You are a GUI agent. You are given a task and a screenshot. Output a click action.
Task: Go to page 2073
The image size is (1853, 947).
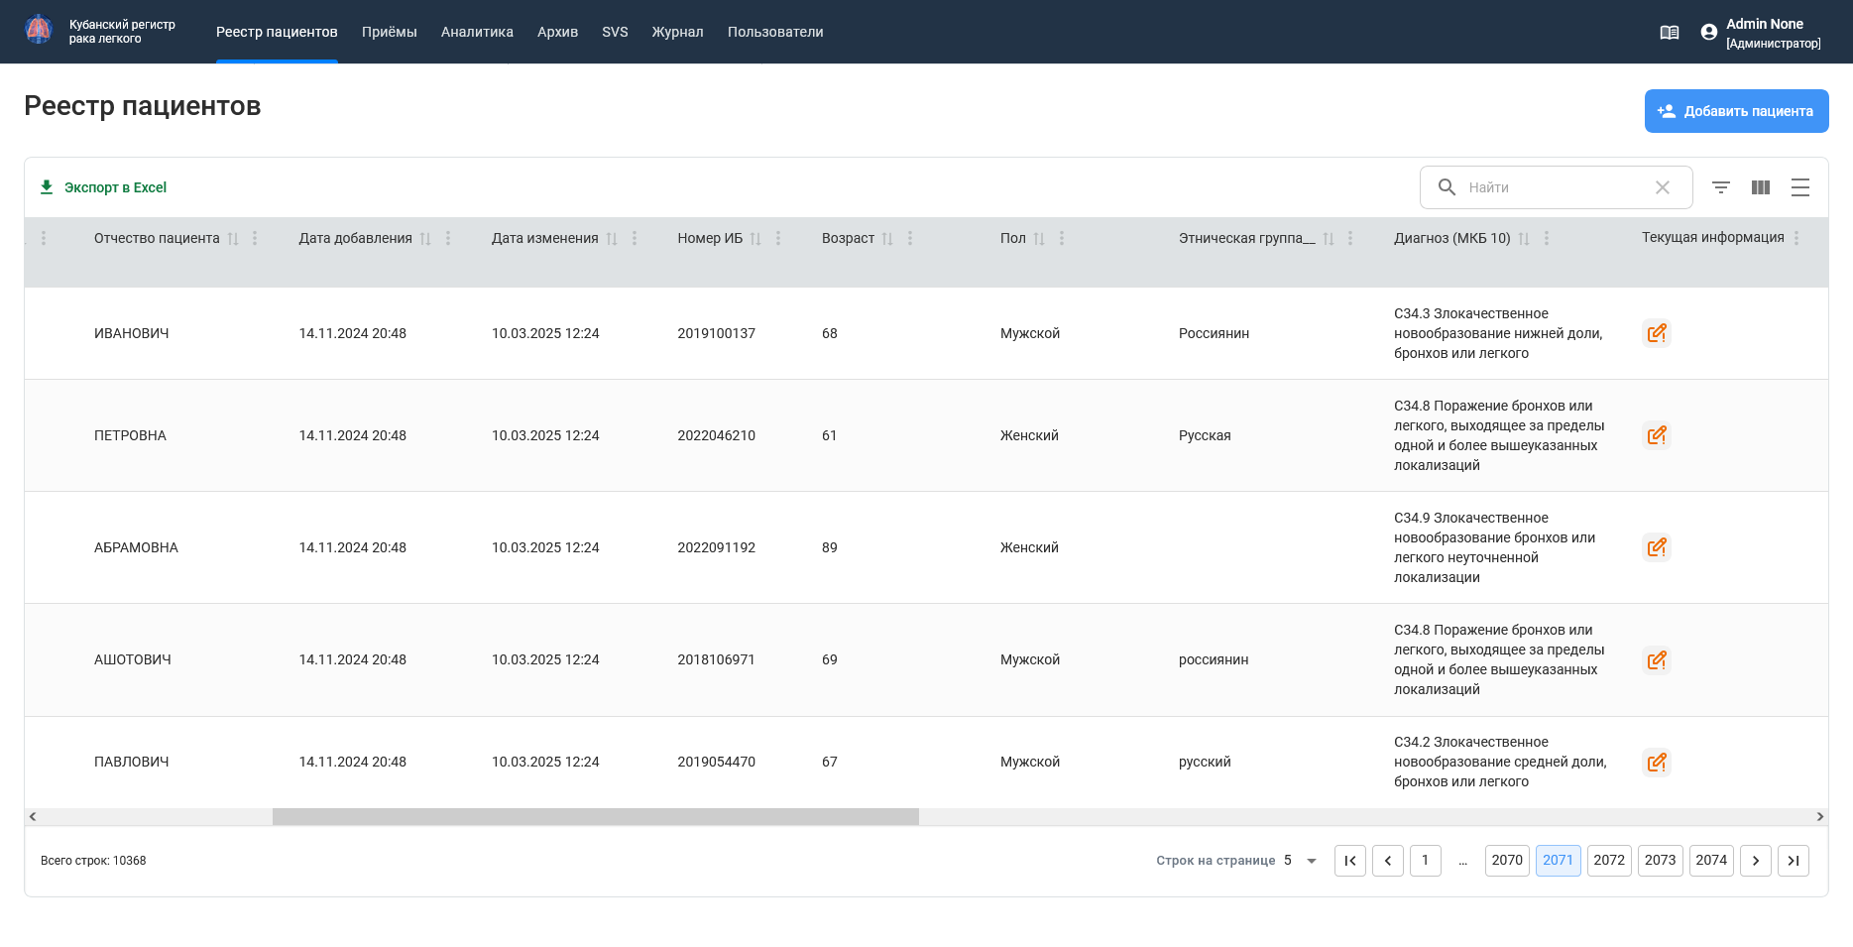point(1661,861)
